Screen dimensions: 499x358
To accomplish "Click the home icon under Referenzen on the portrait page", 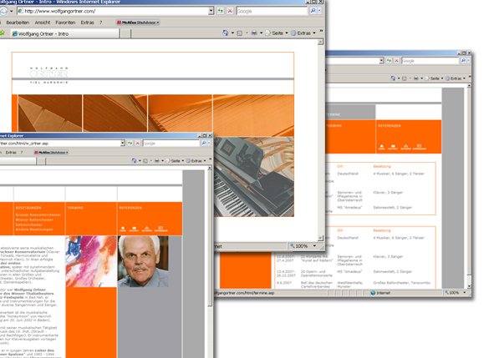I will [x=123, y=229].
